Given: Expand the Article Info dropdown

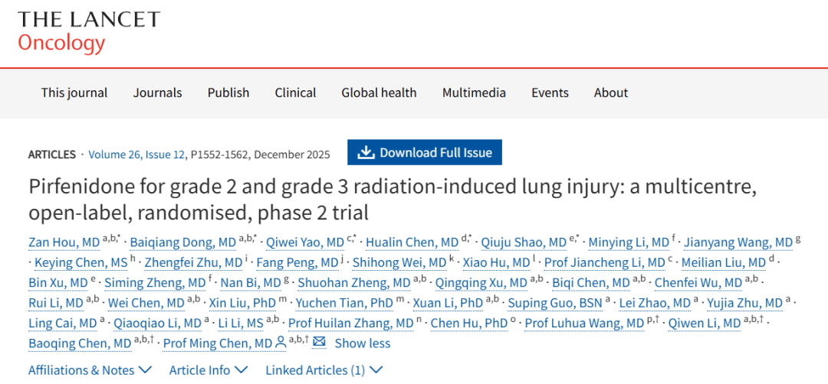Looking at the screenshot, I should click(209, 370).
